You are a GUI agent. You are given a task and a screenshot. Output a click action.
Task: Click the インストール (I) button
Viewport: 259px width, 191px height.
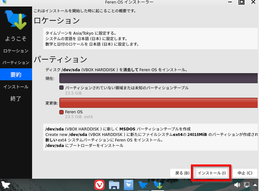pyautogui.click(x=211, y=173)
